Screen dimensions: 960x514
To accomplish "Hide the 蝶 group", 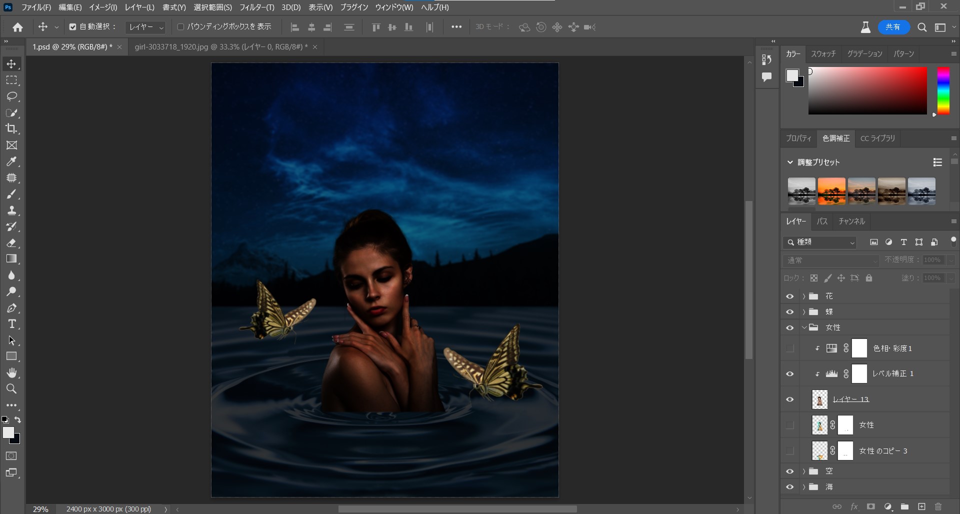I will pyautogui.click(x=790, y=312).
